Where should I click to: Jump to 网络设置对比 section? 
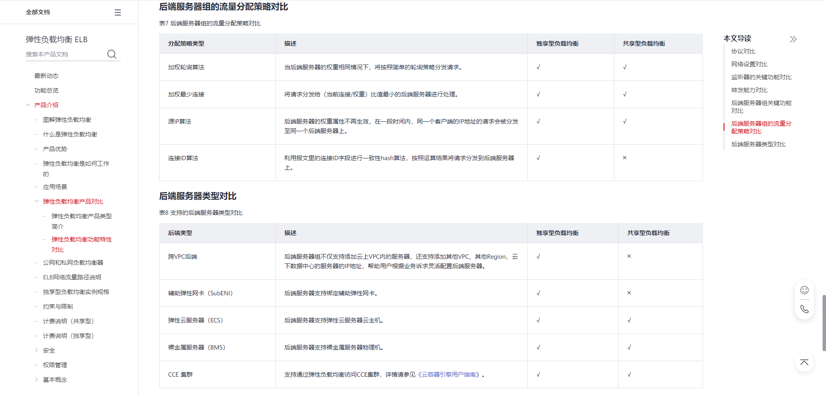(x=749, y=64)
